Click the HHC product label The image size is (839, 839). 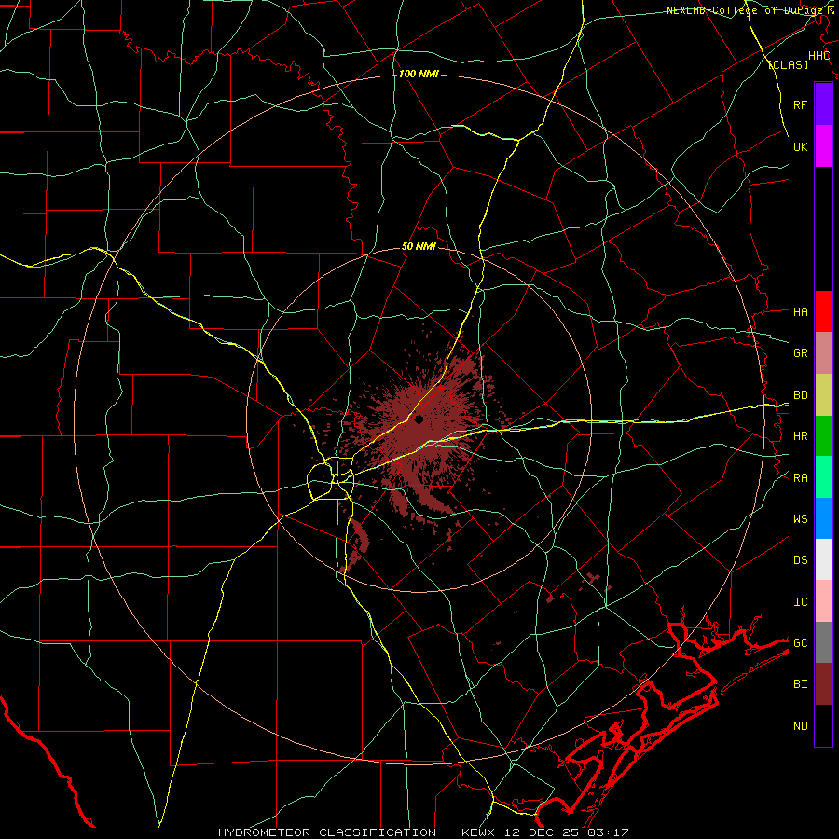[818, 56]
